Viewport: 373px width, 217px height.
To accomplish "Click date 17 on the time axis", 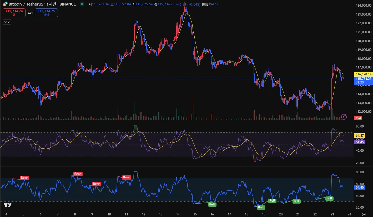I will click(x=229, y=214).
